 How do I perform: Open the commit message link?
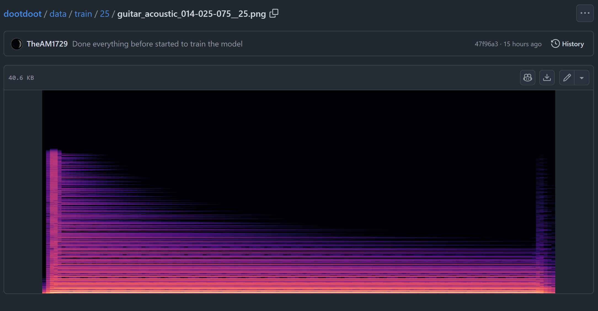point(157,44)
